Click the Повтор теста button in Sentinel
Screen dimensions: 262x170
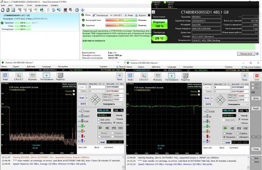pos(246,54)
